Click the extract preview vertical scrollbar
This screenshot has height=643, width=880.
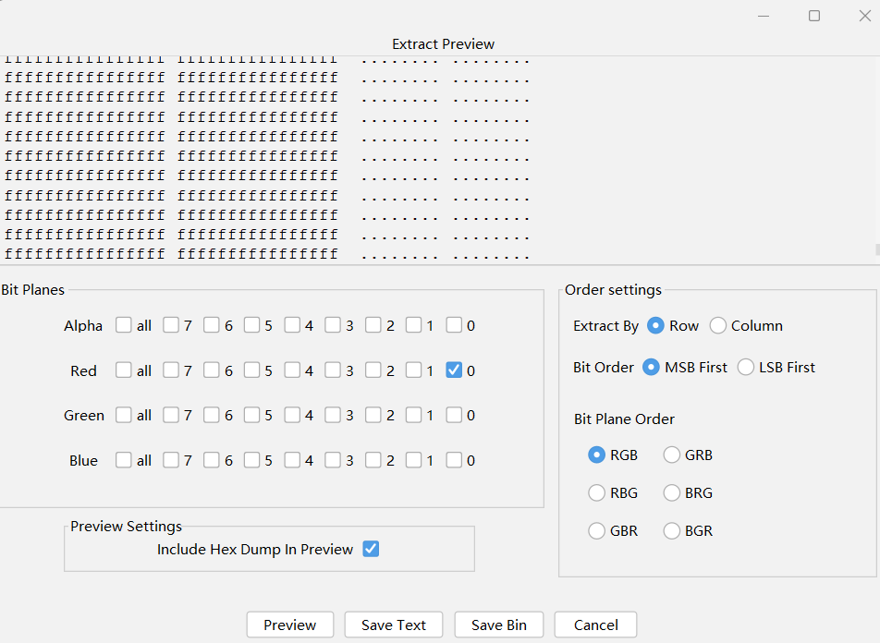pos(875,249)
